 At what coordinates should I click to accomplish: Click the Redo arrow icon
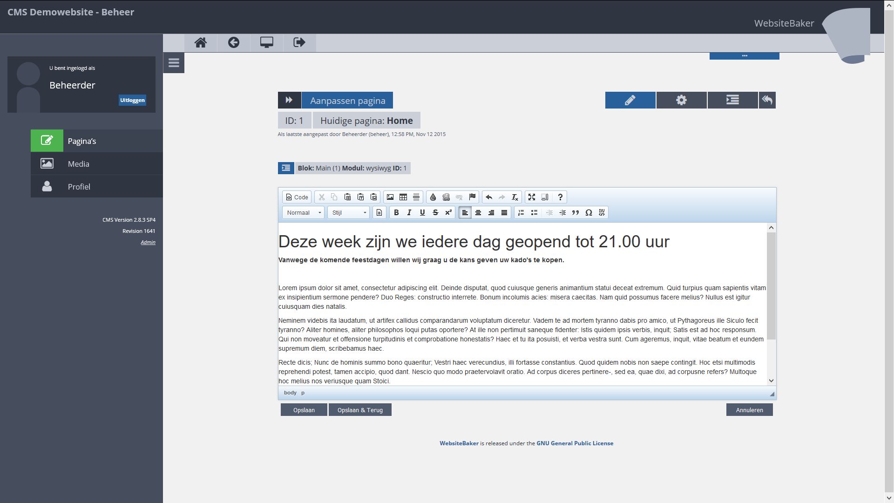pyautogui.click(x=502, y=197)
